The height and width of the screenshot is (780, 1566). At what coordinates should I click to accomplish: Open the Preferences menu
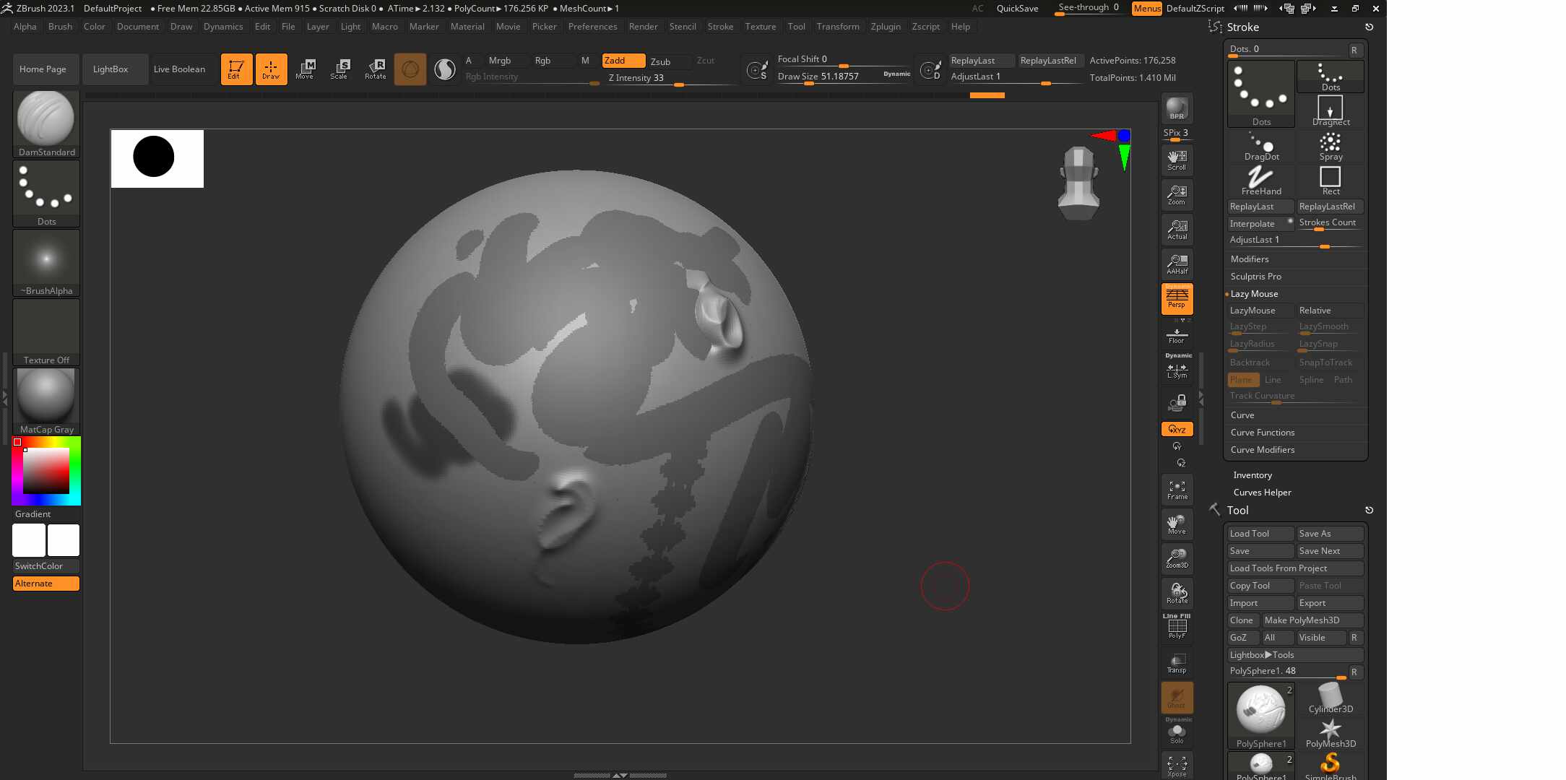coord(592,27)
